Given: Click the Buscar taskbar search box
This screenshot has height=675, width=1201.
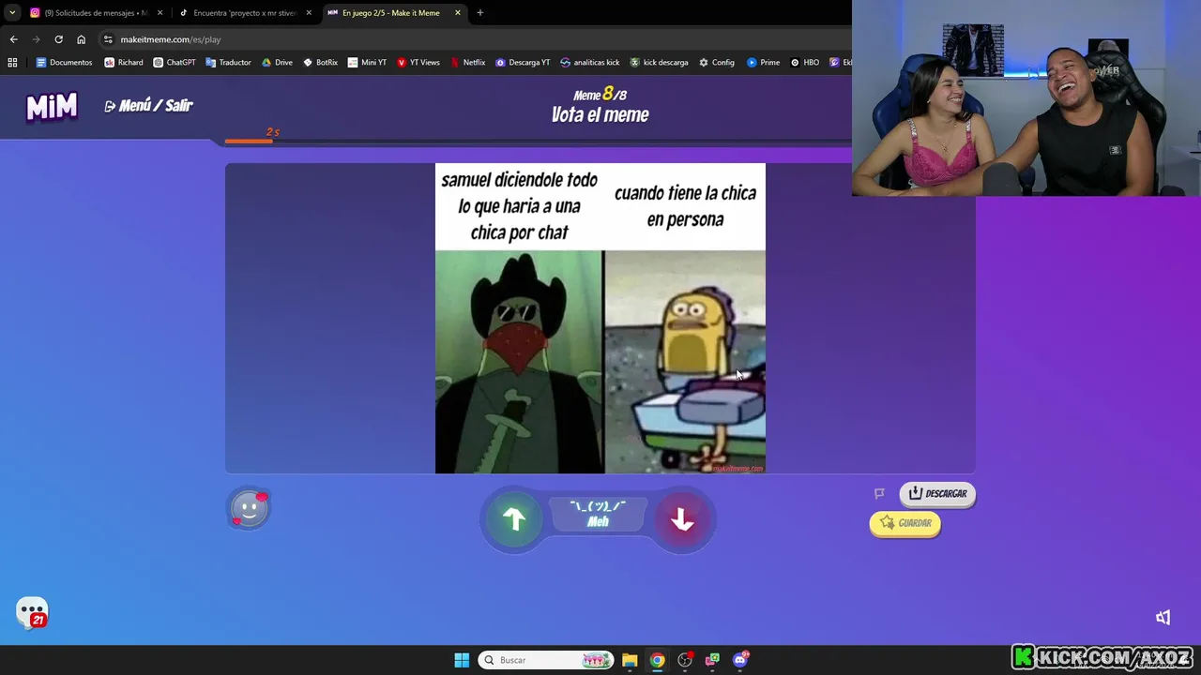Looking at the screenshot, I should pos(546,660).
